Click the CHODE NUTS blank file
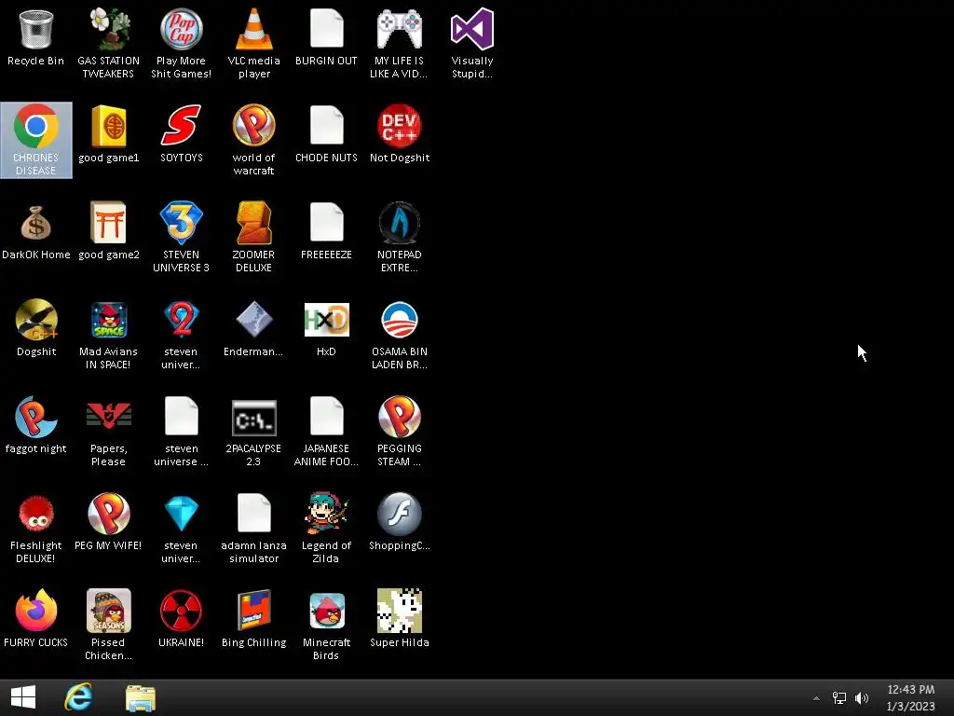Screen dimensions: 954x716 (327, 125)
